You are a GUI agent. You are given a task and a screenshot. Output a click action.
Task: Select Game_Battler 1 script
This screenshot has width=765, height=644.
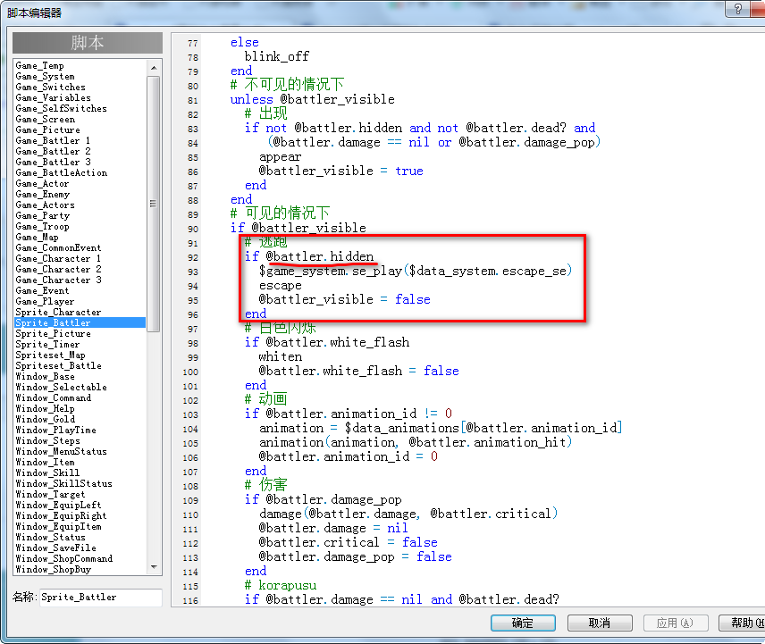point(53,140)
